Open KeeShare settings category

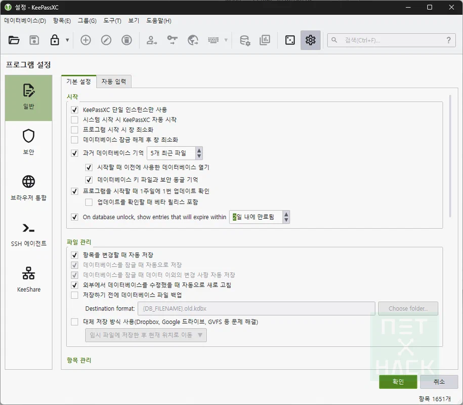point(29,280)
